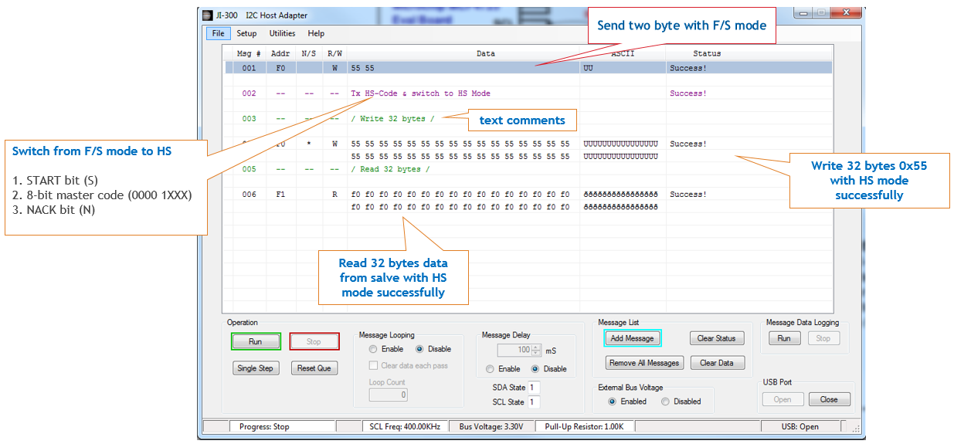Open the File menu
This screenshot has width=954, height=444.
(x=218, y=33)
